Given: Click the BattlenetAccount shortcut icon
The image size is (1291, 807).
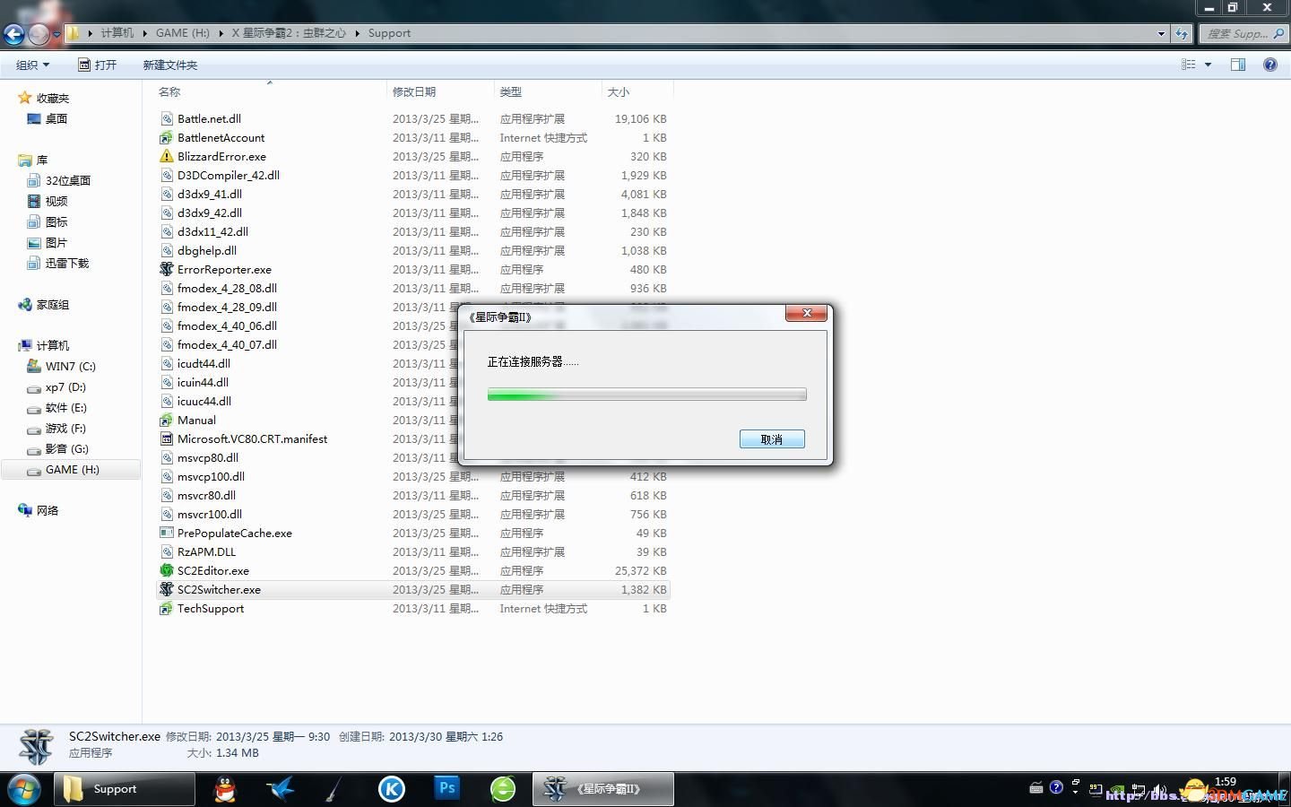Looking at the screenshot, I should 166,137.
